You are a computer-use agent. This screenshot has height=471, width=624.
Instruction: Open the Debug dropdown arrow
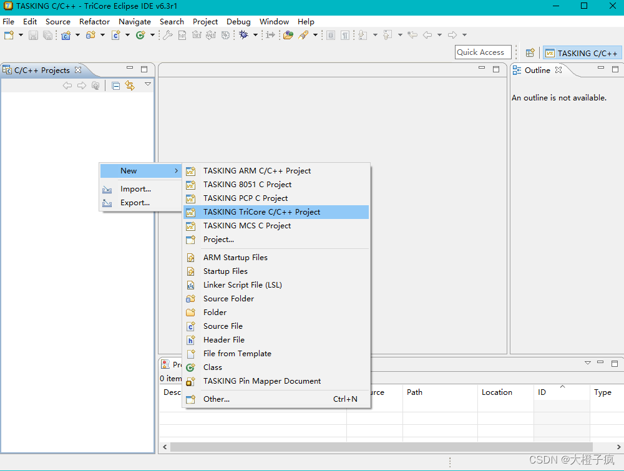(x=255, y=35)
